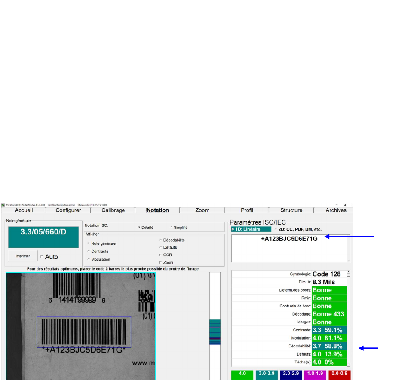The height and width of the screenshot is (380, 411).
Task: Click the boxed Code 128 barcode image
Action: point(83,332)
